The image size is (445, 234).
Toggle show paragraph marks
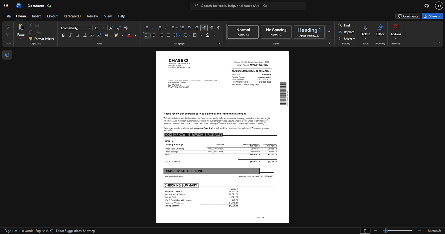click(x=218, y=28)
